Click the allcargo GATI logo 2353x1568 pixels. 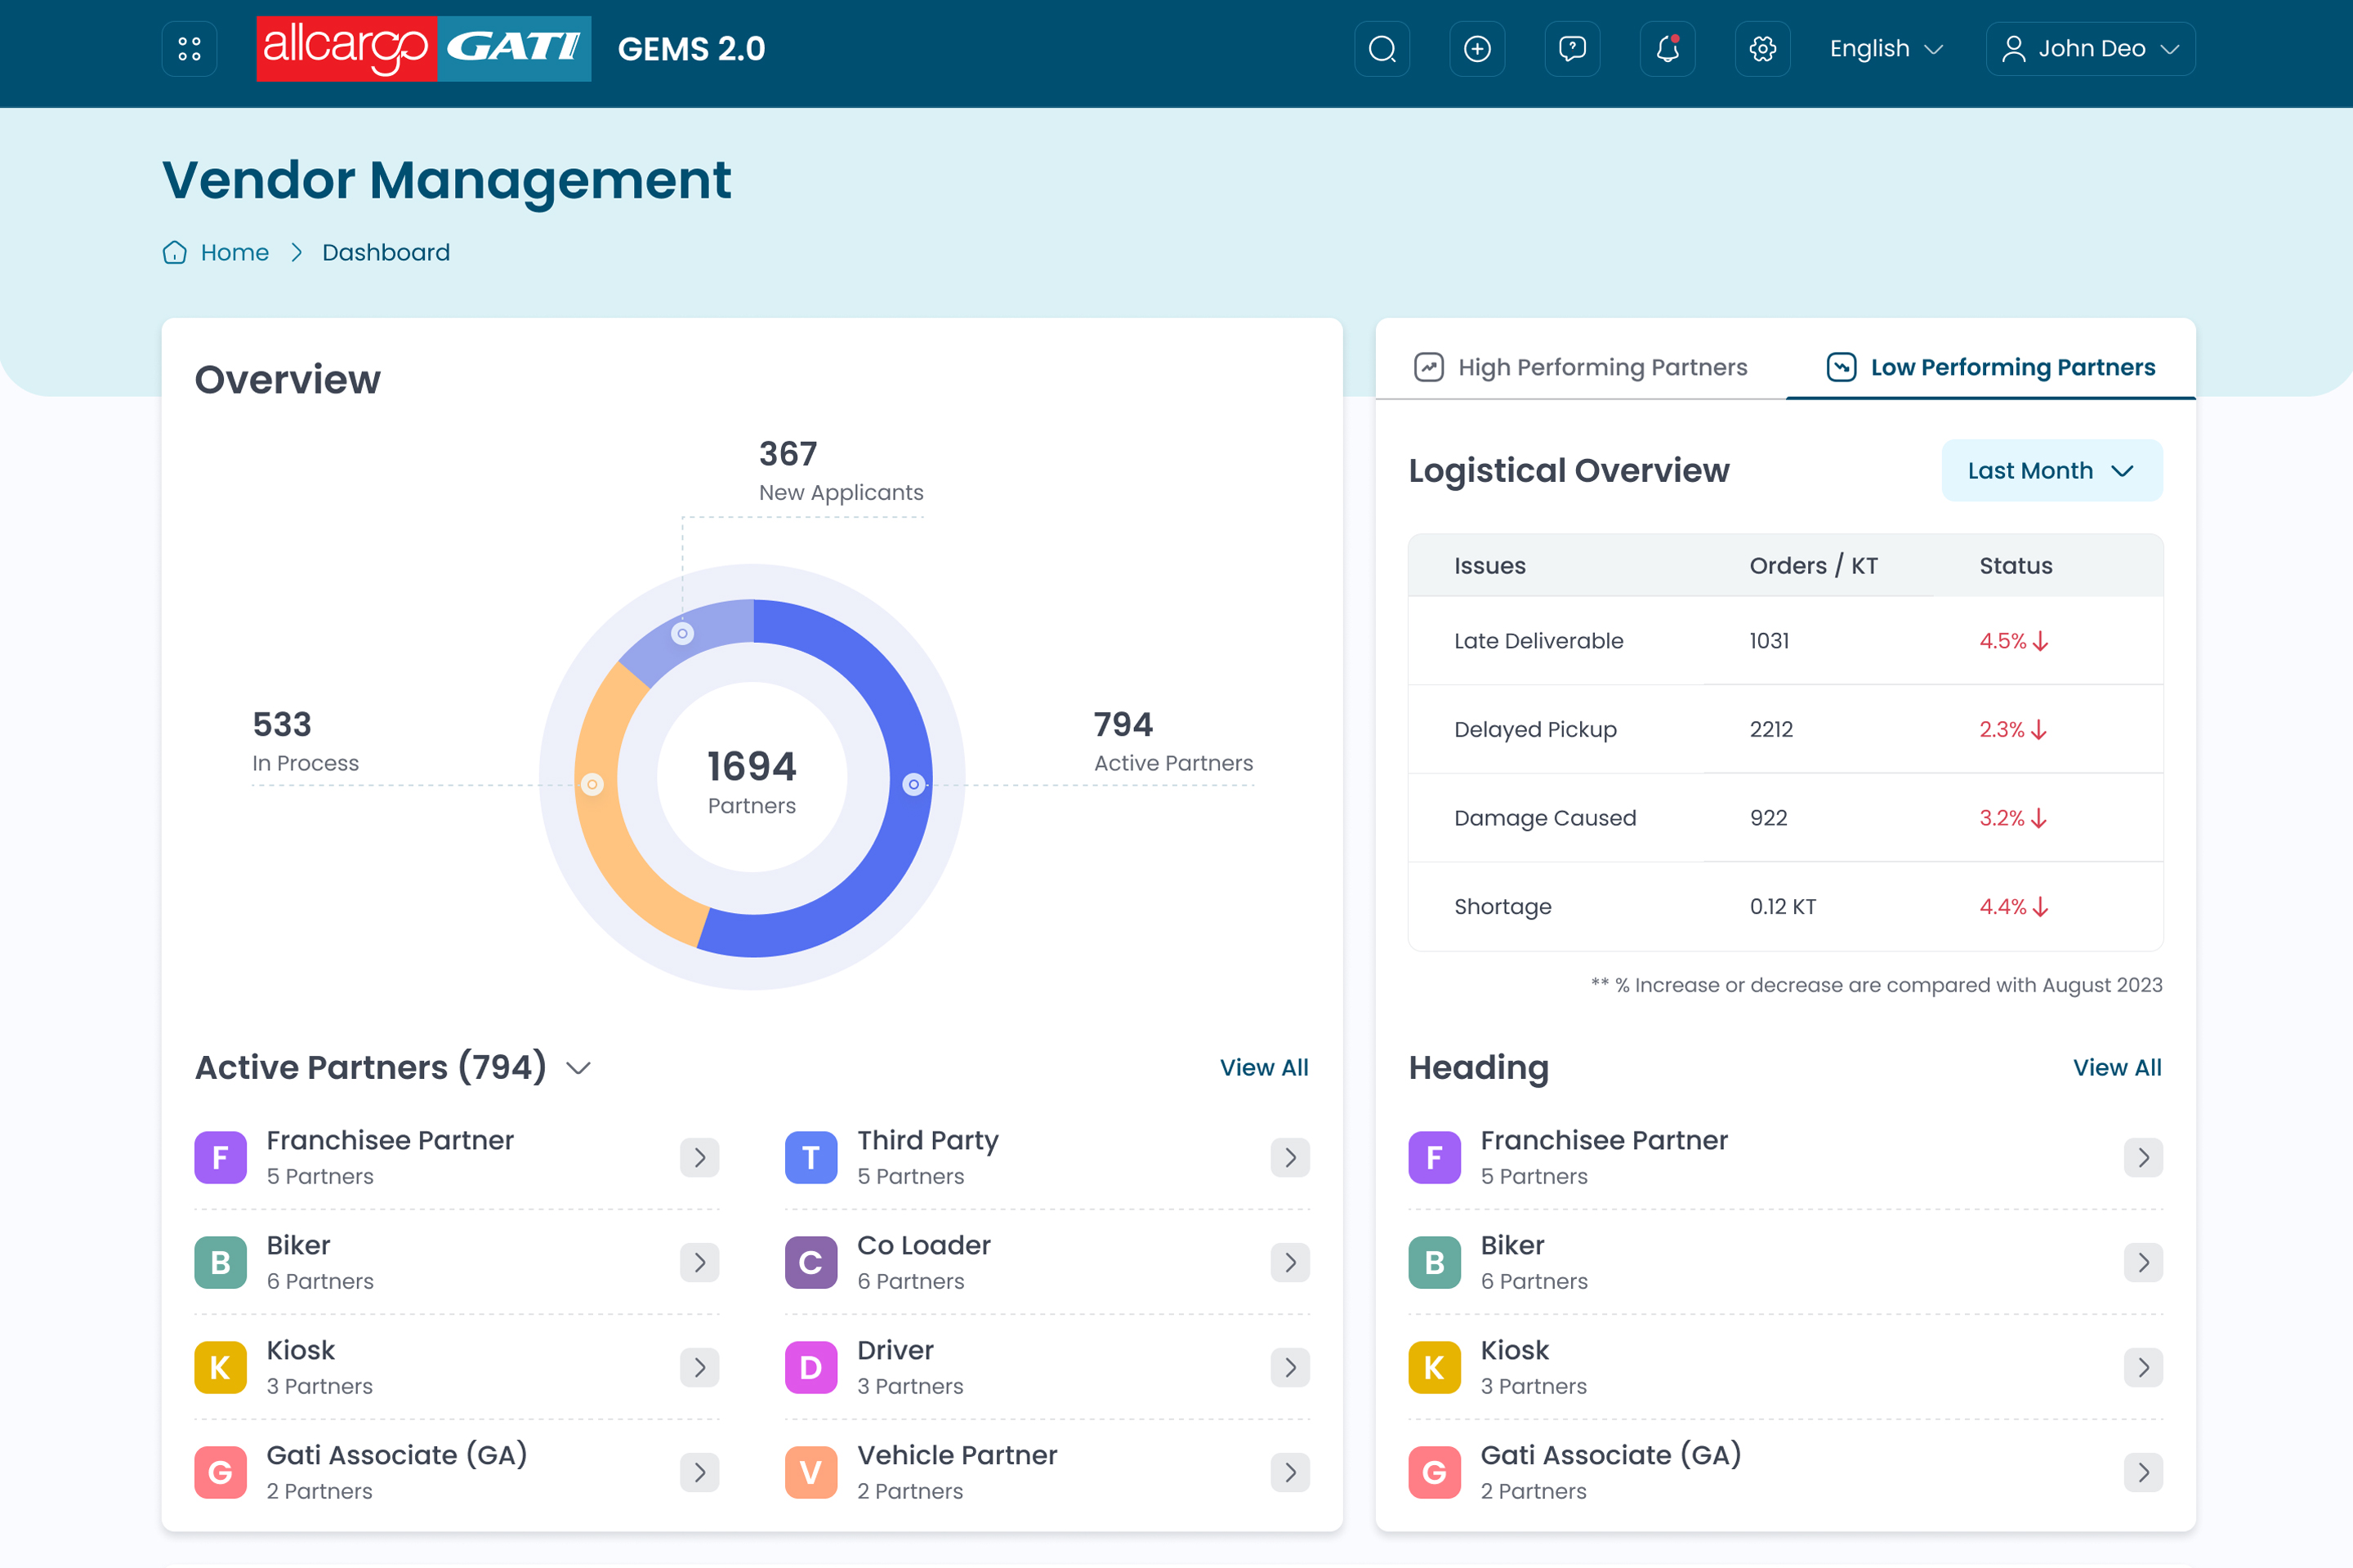pos(423,48)
